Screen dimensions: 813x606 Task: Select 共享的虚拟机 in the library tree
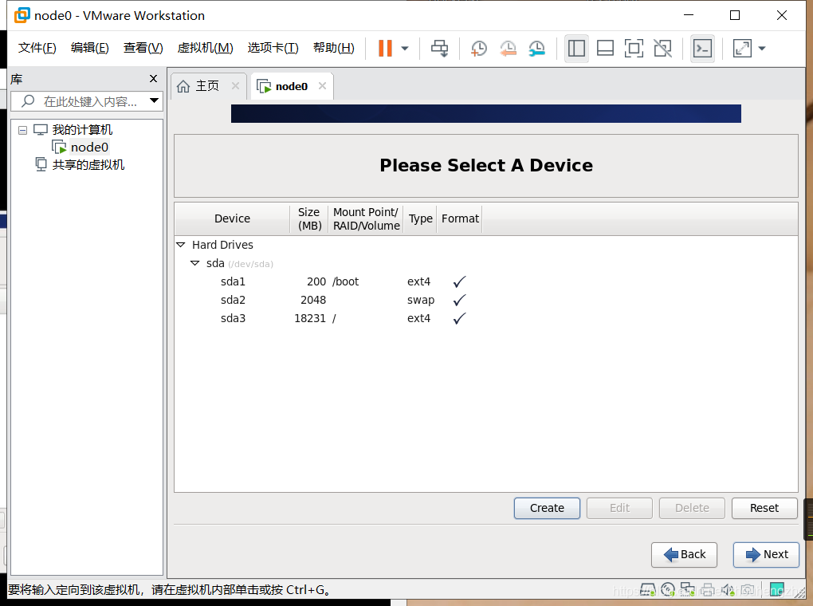(x=88, y=165)
